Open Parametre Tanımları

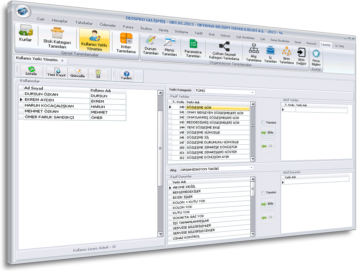click(193, 48)
